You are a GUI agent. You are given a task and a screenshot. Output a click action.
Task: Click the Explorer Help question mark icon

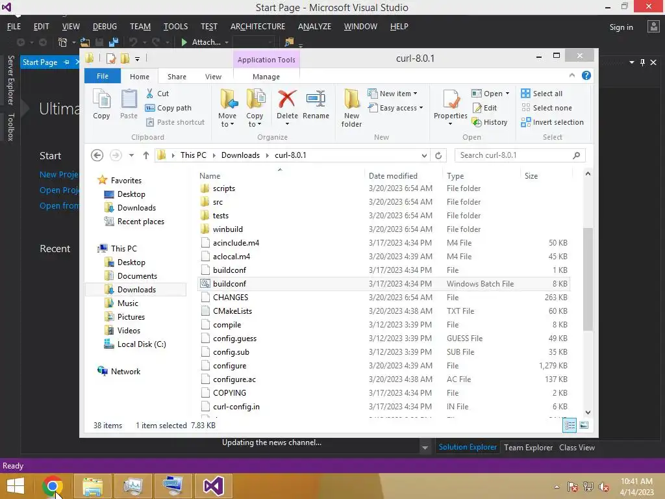coord(586,75)
